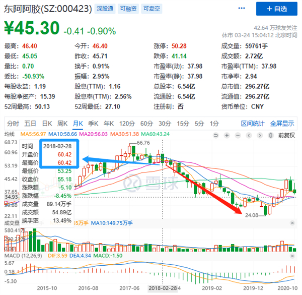This screenshot has width=302, height=295.
Task: Click the 66.76 high price marker
Action: (143, 143)
